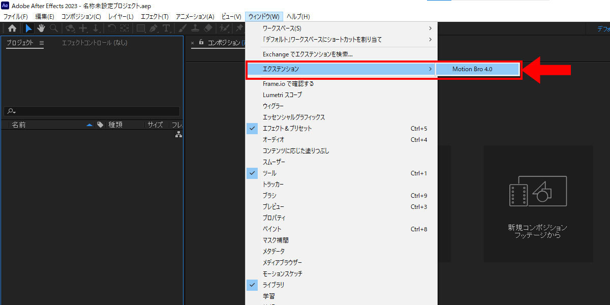
Task: Switch to the エフェクトコントロール (なし) tab
Action: pos(95,43)
